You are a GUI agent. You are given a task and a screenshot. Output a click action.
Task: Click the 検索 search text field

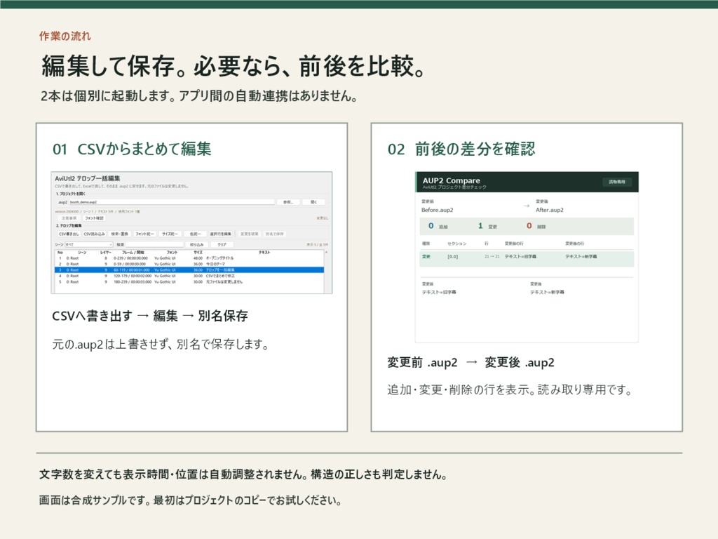155,244
